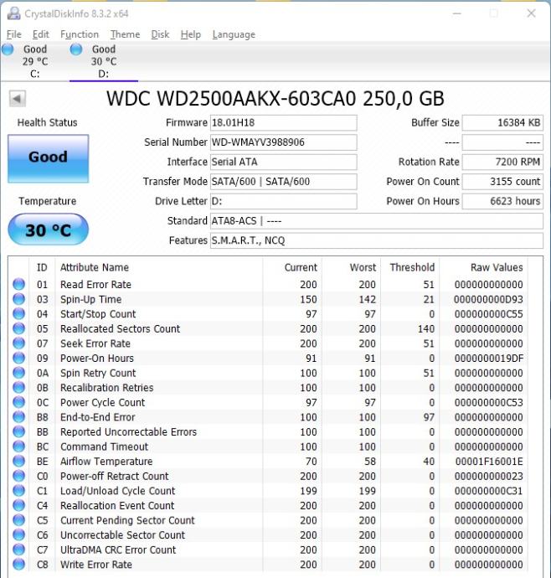551x578 pixels.
Task: Click raw value 00001F16001E
Action: pyautogui.click(x=489, y=462)
